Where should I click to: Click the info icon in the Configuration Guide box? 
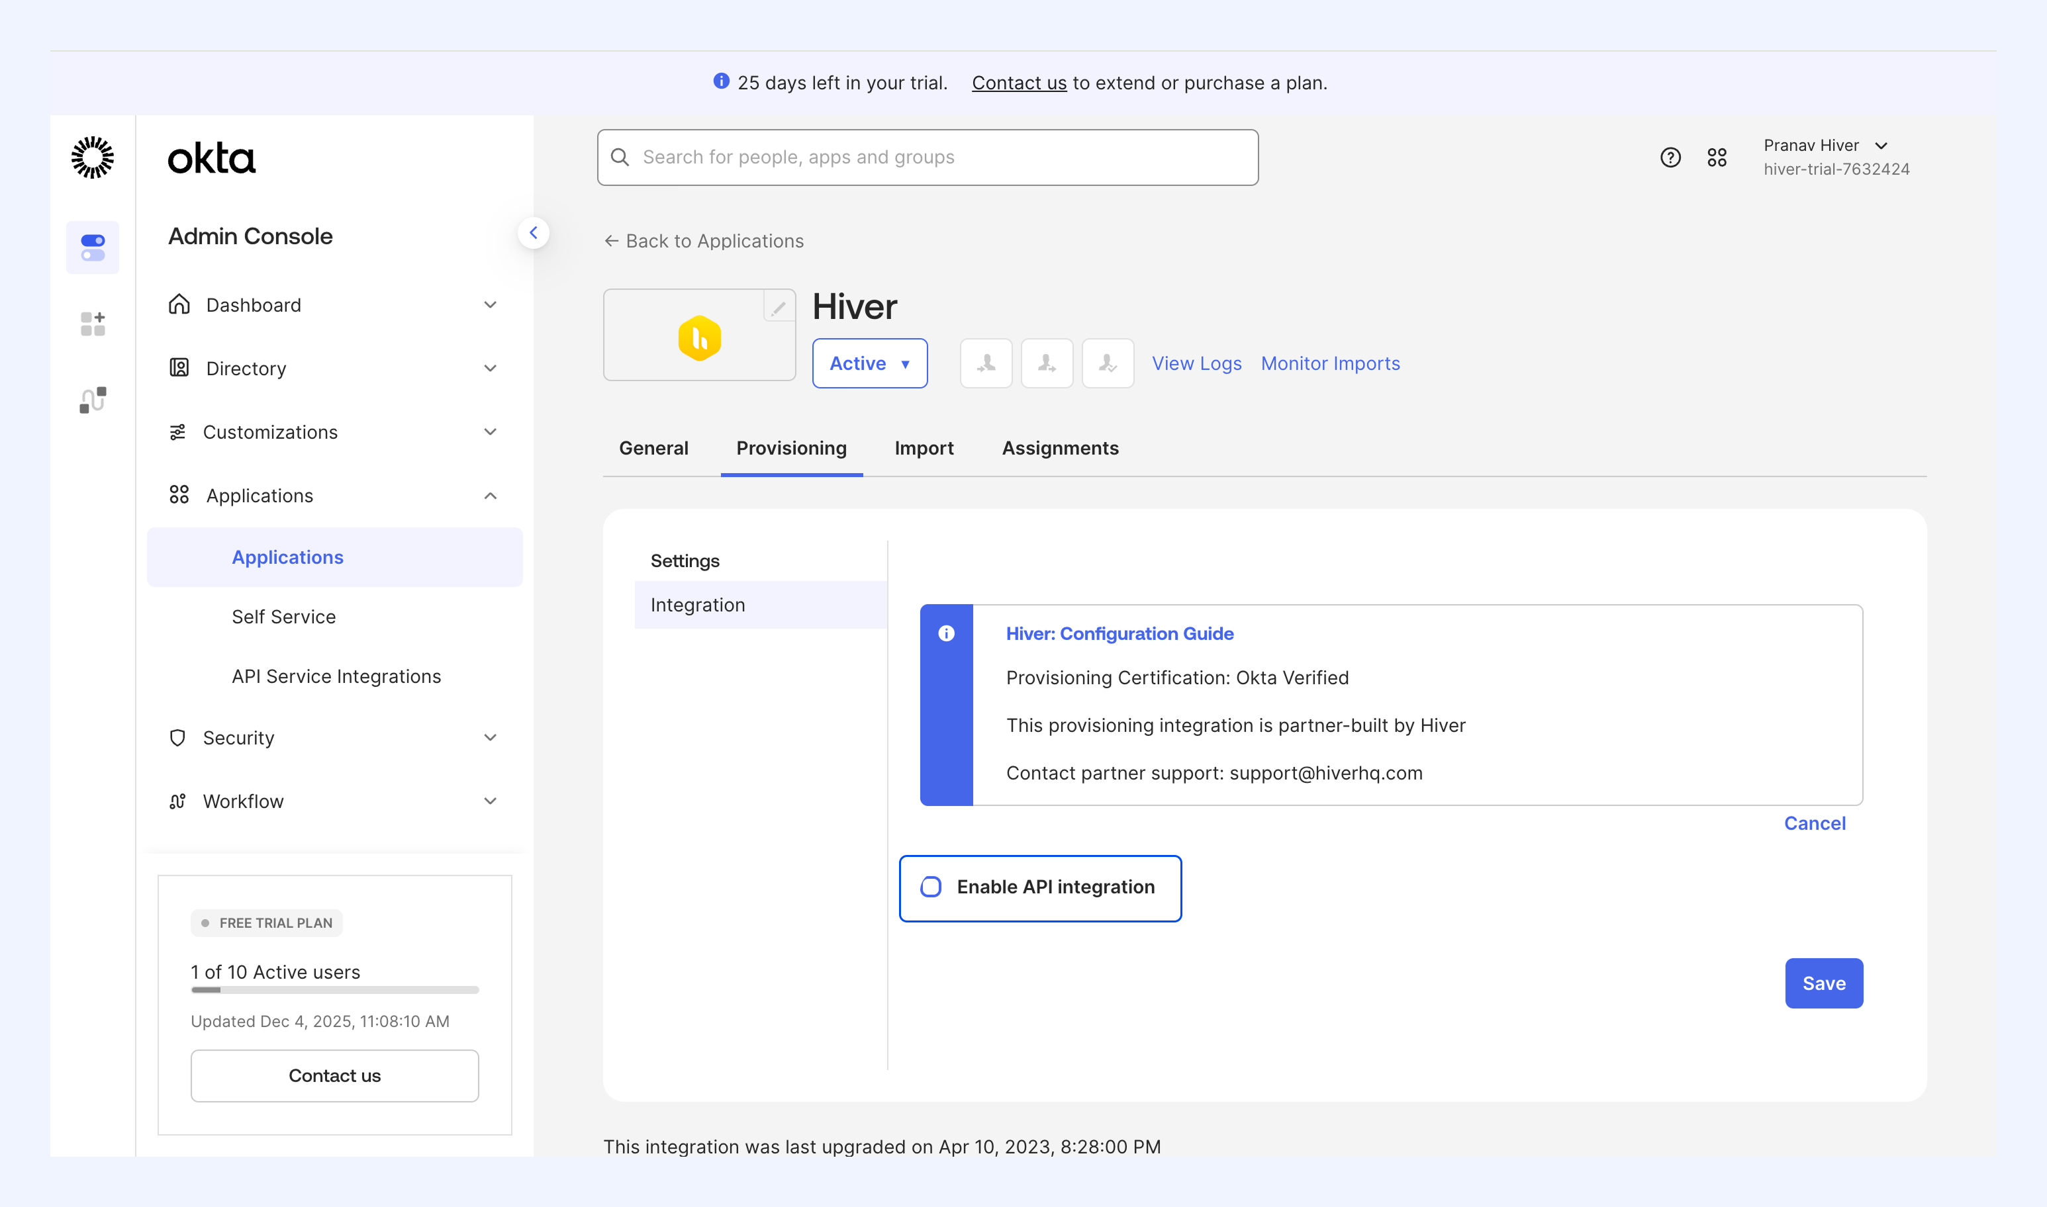946,633
